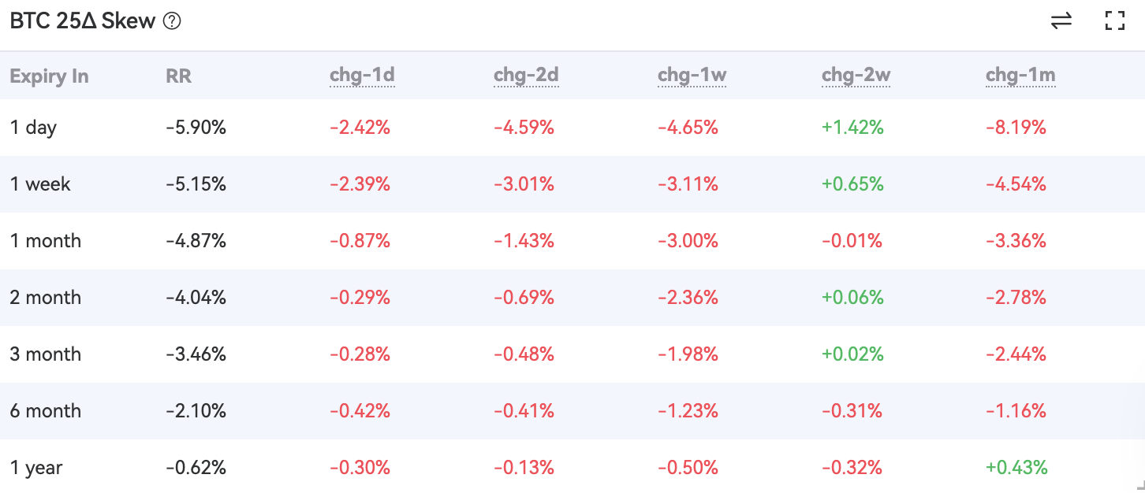Image resolution: width=1145 pixels, height=493 pixels.
Task: Click the help icon beside BTC 25Δ Skew
Action: click(172, 21)
